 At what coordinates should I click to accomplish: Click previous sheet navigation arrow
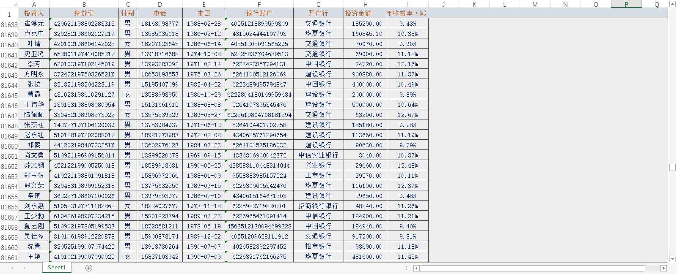pyautogui.click(x=13, y=268)
